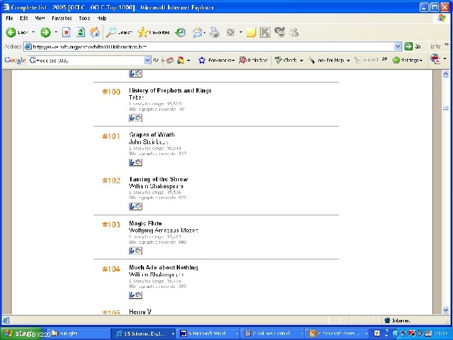Image resolution: width=453 pixels, height=340 pixels.
Task: Open the Favorites menu
Action: click(62, 18)
